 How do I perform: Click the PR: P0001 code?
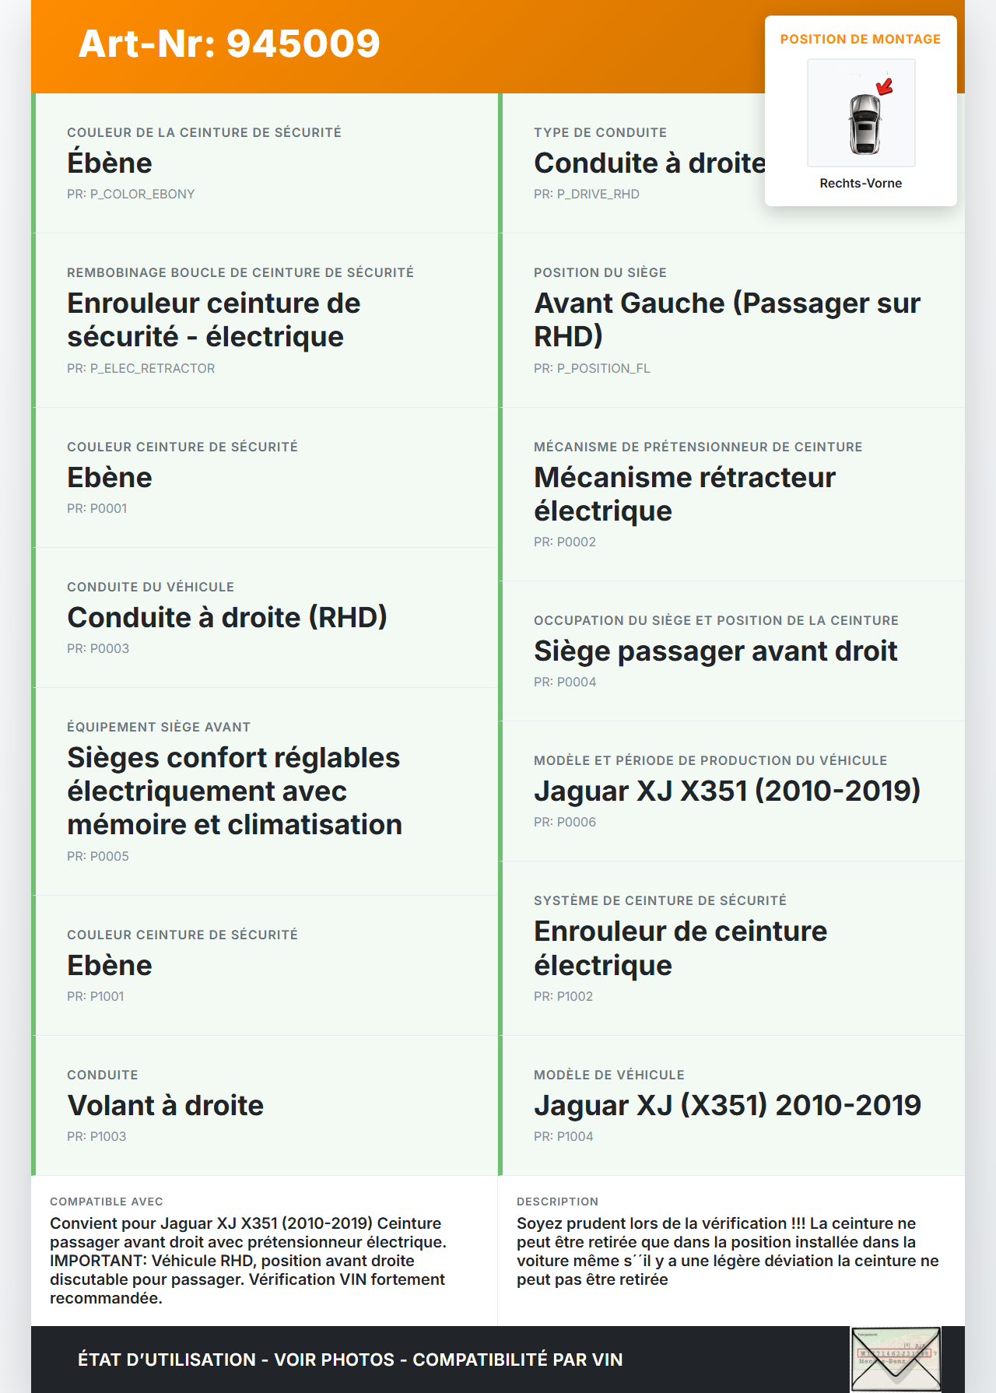pyautogui.click(x=97, y=508)
